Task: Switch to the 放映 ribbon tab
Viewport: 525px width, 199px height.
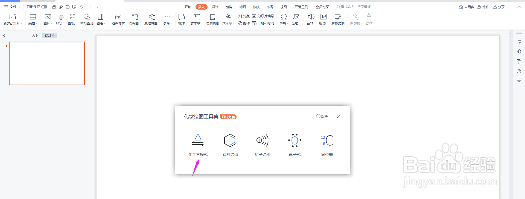Action: pyautogui.click(x=256, y=7)
